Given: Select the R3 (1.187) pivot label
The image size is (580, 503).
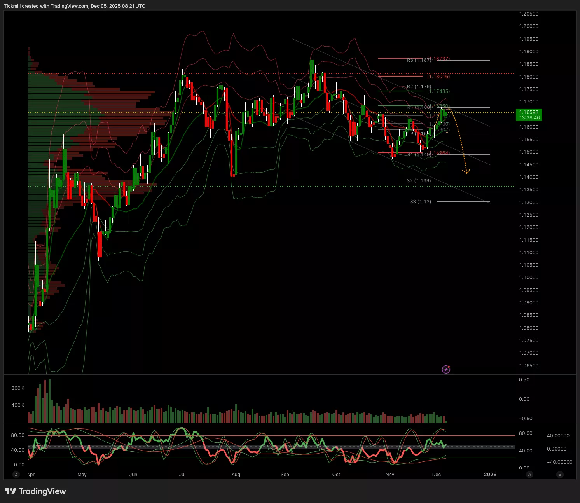Looking at the screenshot, I should 419,60.
